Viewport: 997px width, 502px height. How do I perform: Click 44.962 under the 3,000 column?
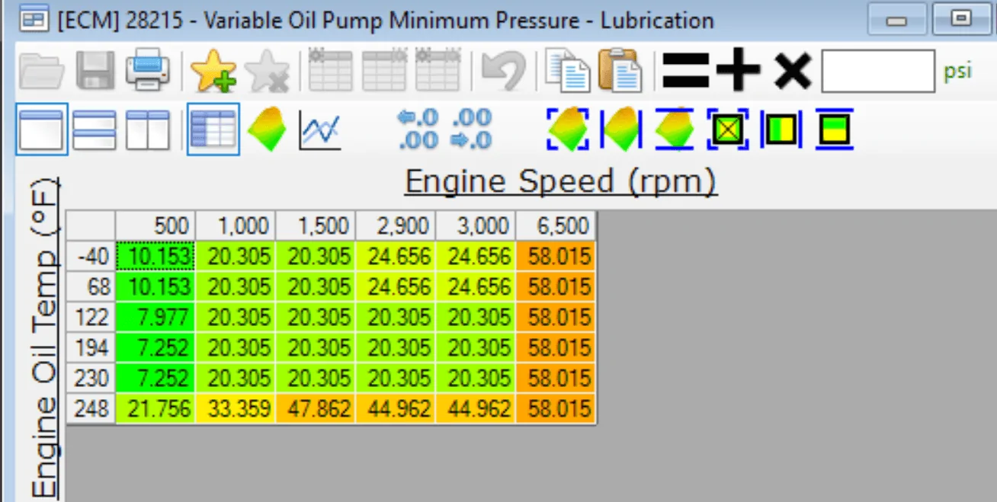476,408
